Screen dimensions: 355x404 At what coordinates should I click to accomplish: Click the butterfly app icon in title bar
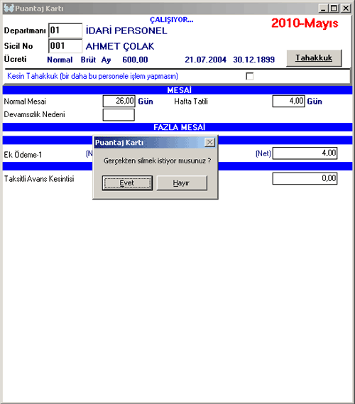pyautogui.click(x=9, y=9)
